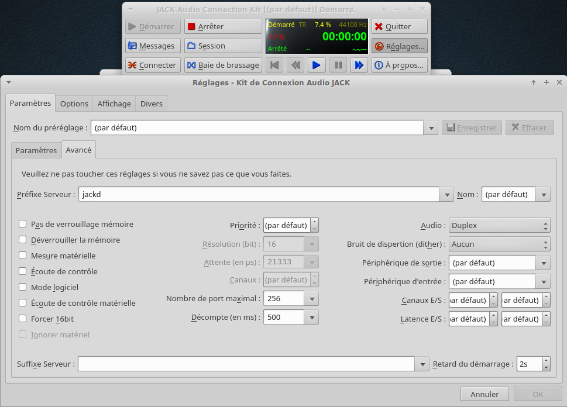
Task: Expand the Périphérique d'entrée dropdown
Action: tap(544, 282)
